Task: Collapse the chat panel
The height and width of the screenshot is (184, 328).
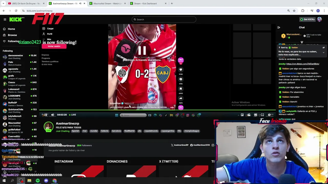Action: tap(279, 28)
